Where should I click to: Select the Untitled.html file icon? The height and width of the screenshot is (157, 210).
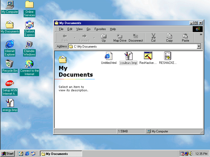coord(108,56)
